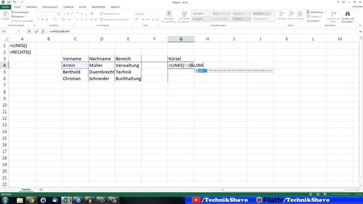Switch to the FORMELN ribbon tab
363x204 pixels.
[69, 7]
